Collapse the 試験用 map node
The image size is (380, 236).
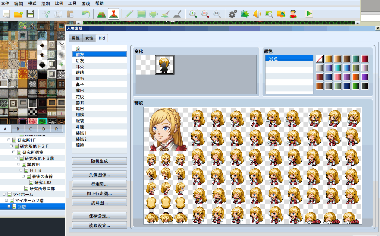click(19, 164)
